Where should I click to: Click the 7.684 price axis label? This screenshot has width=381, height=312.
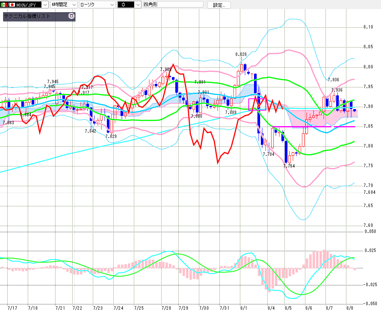click(x=369, y=192)
